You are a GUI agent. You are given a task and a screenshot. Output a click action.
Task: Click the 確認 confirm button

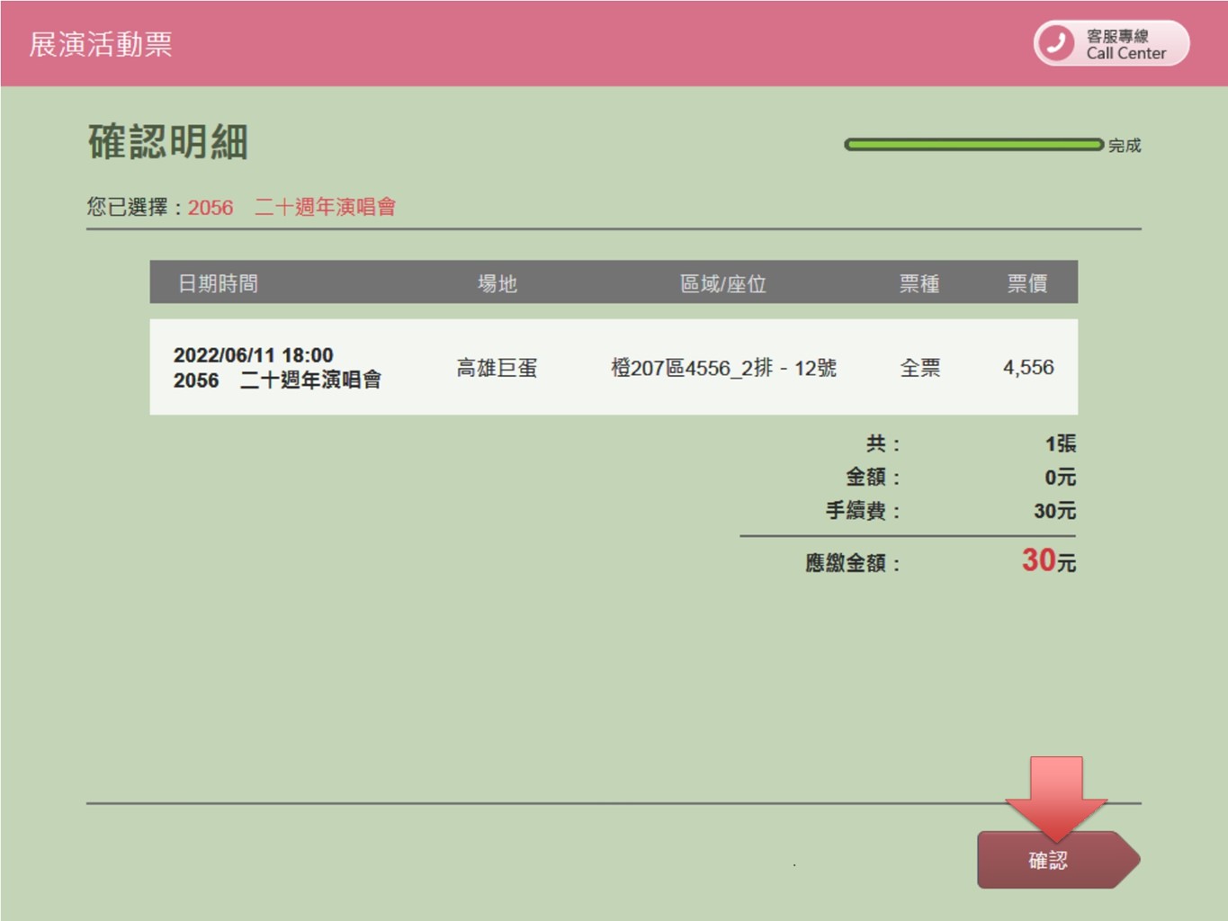(x=1058, y=860)
